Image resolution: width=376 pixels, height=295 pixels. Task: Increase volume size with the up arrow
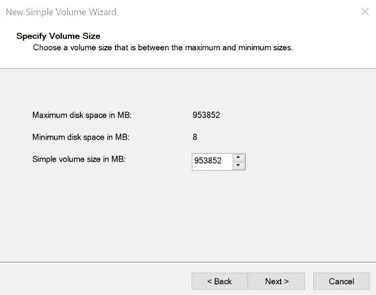pos(240,157)
